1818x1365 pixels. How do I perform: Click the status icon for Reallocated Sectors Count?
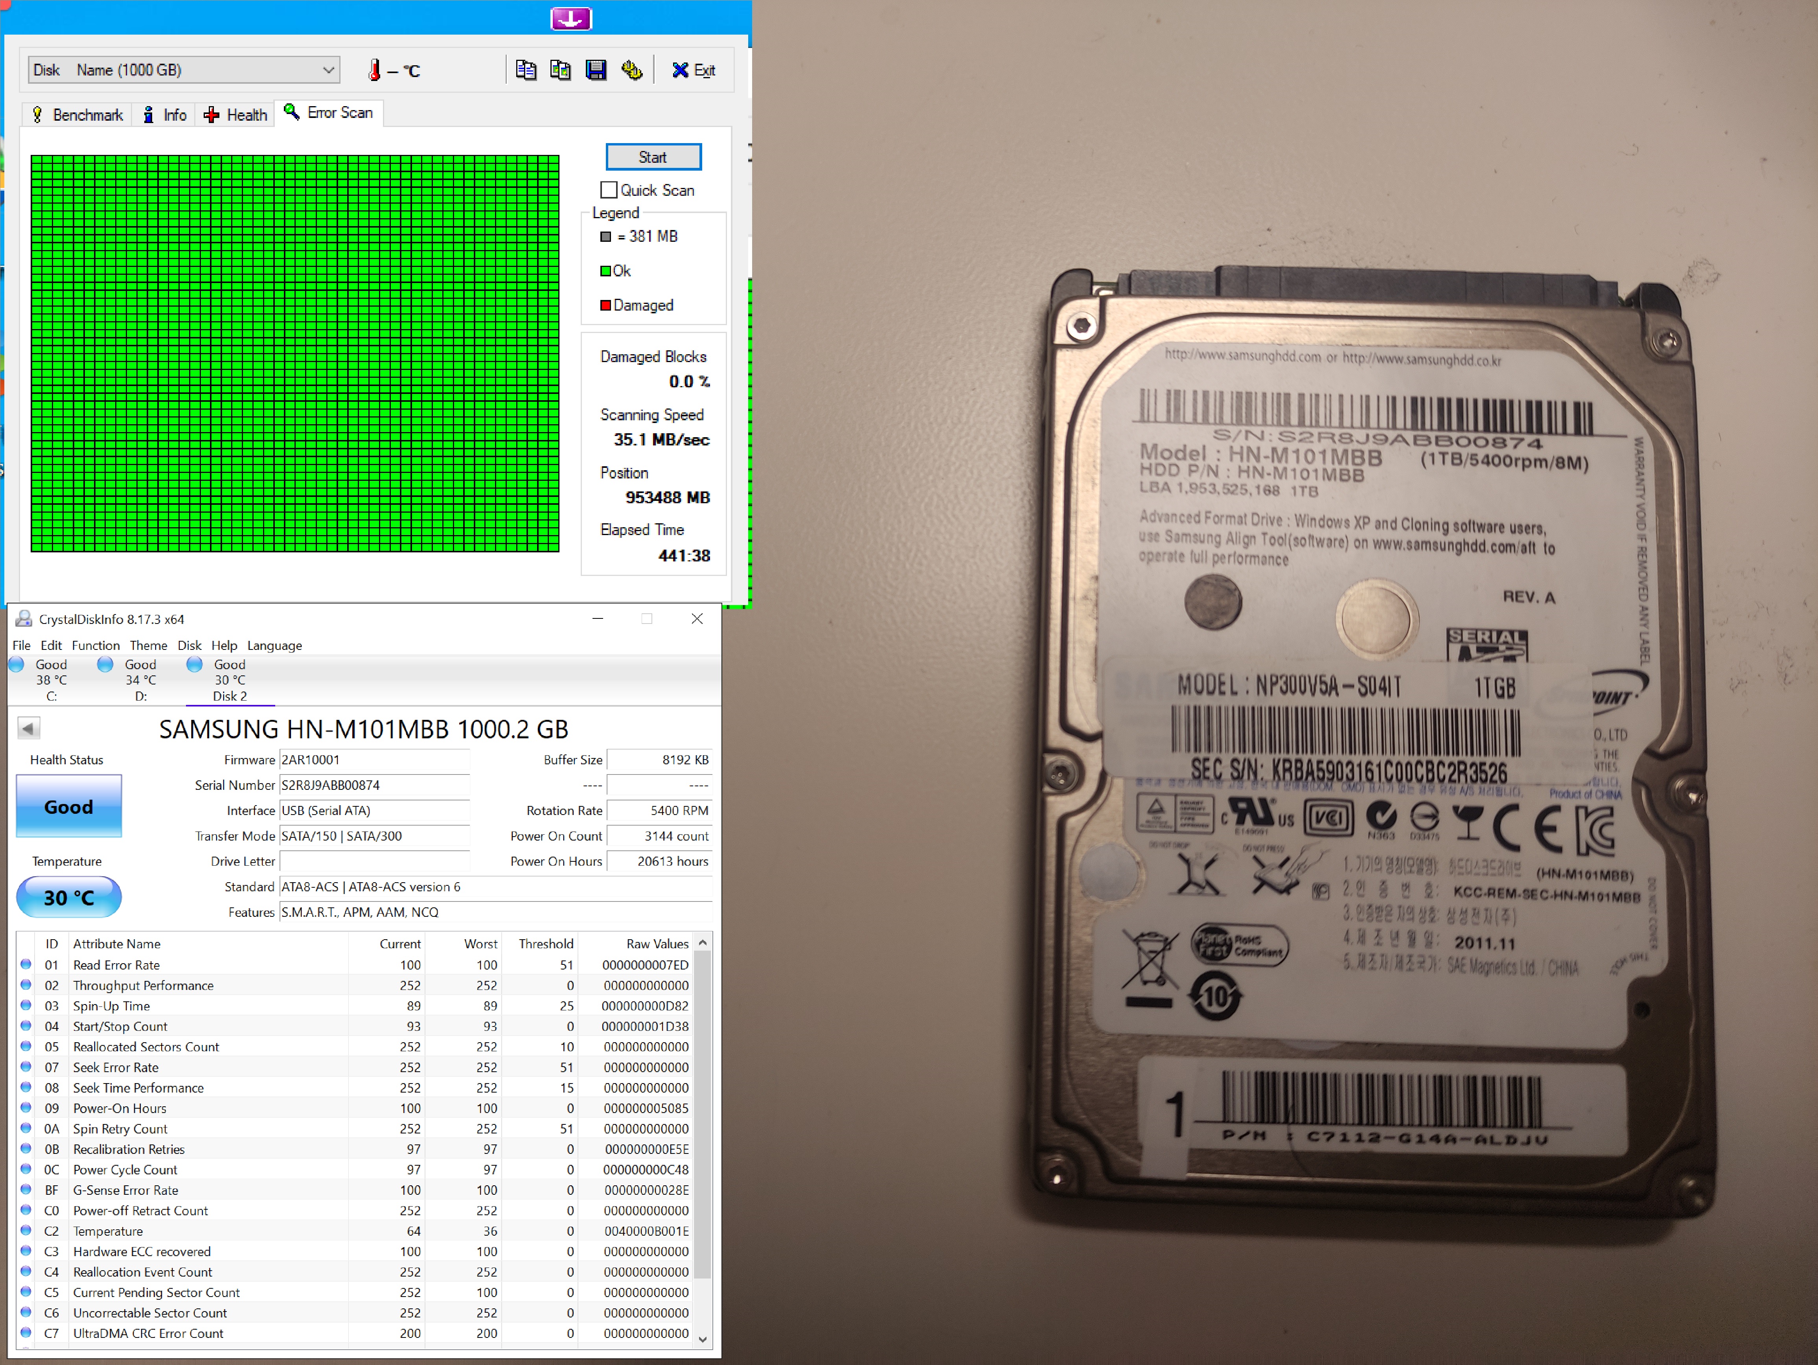26,1047
